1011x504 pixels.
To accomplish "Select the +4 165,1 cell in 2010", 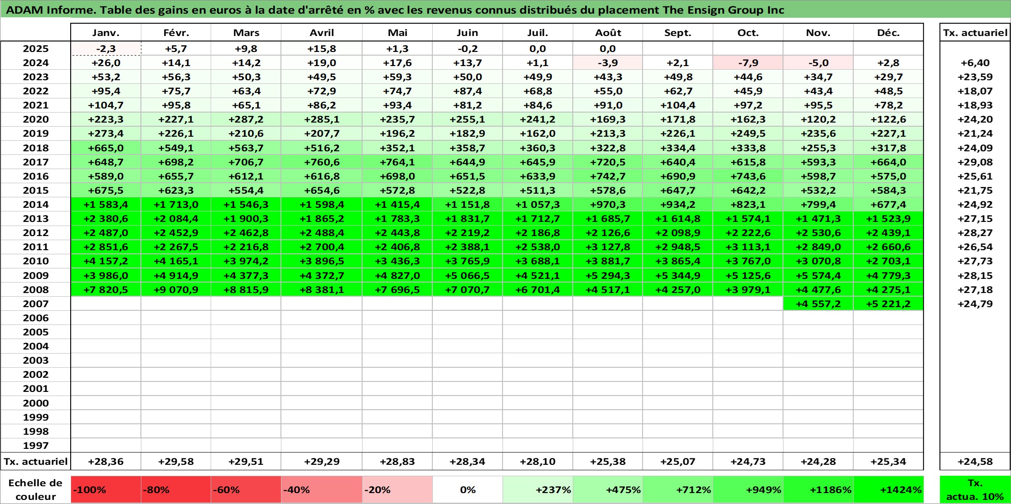I will click(x=176, y=261).
